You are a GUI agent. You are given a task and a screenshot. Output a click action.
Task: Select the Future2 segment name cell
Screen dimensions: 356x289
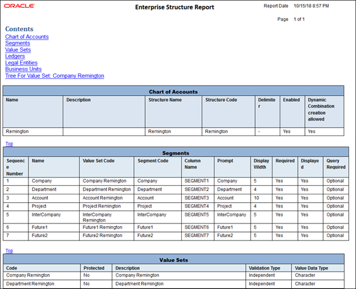(54, 236)
